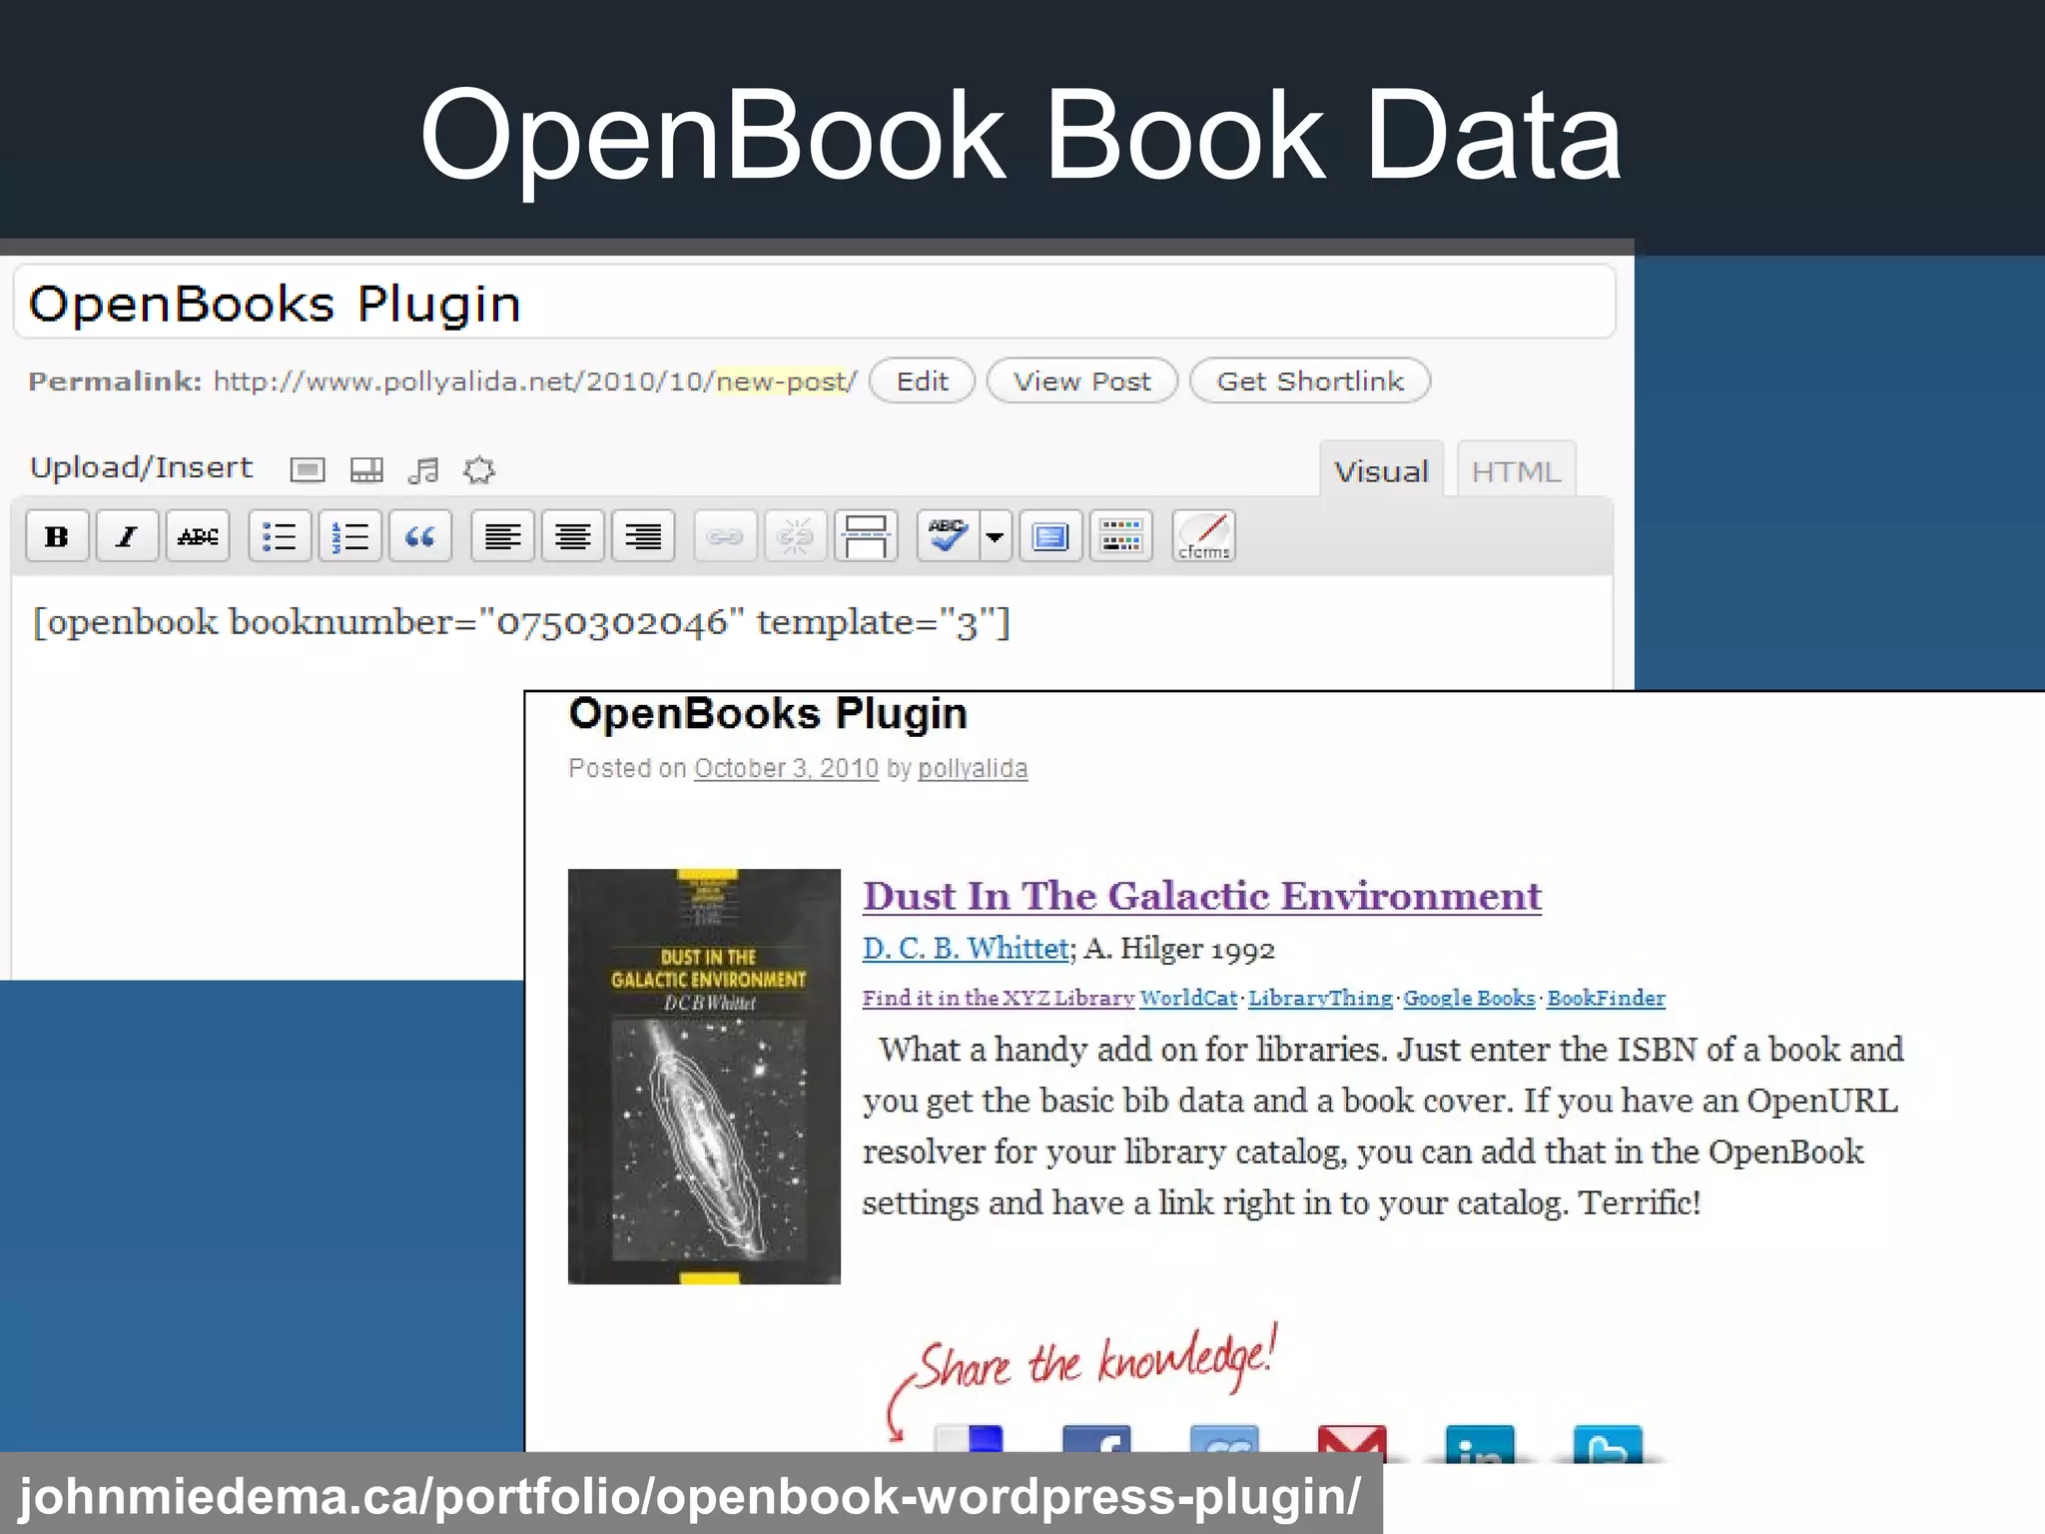Click the Get Shortlink button
This screenshot has width=2045, height=1534.
[1310, 382]
